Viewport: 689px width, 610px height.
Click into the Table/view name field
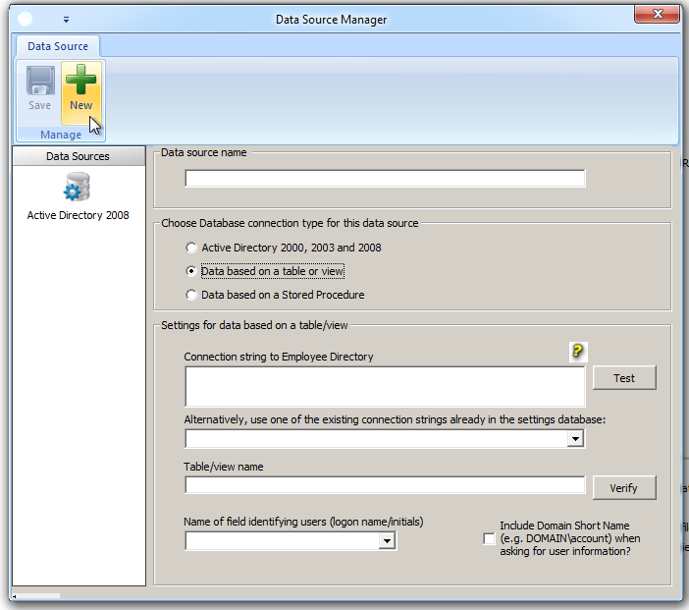pyautogui.click(x=385, y=484)
